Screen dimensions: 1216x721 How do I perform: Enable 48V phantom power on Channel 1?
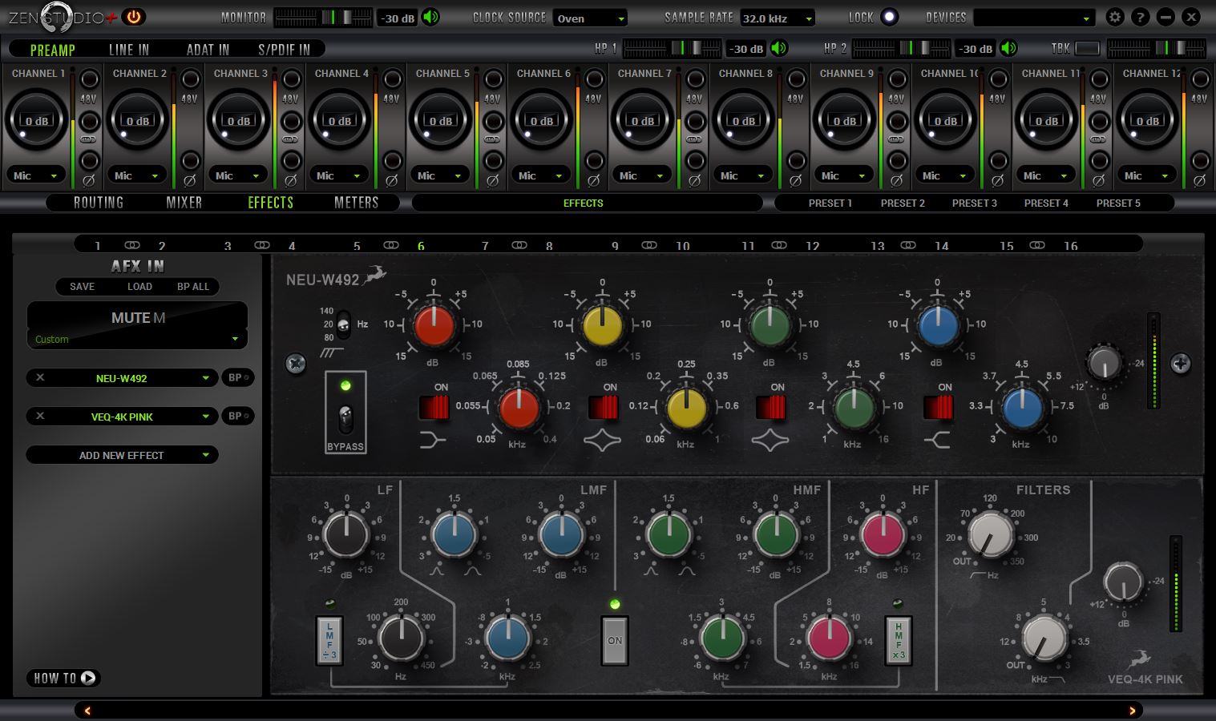[x=89, y=79]
